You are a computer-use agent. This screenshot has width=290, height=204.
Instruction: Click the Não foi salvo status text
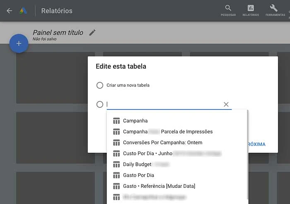point(45,39)
